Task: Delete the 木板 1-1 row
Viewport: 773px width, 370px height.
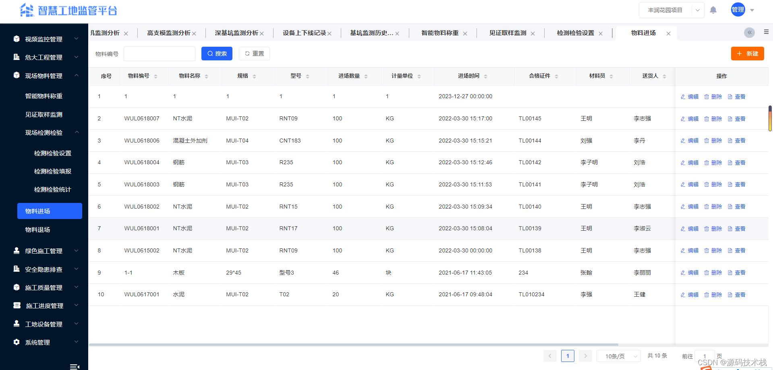Action: [713, 273]
